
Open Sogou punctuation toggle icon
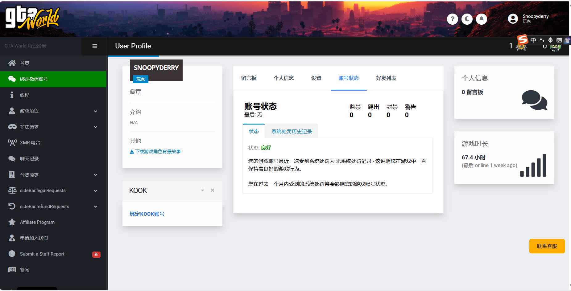(542, 40)
